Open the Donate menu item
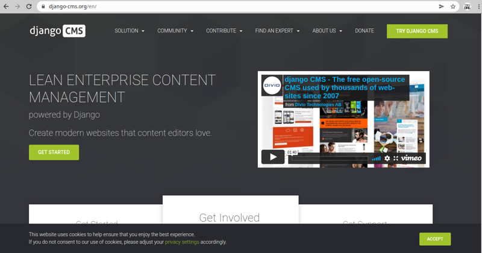This screenshot has width=482, height=253. click(x=365, y=31)
